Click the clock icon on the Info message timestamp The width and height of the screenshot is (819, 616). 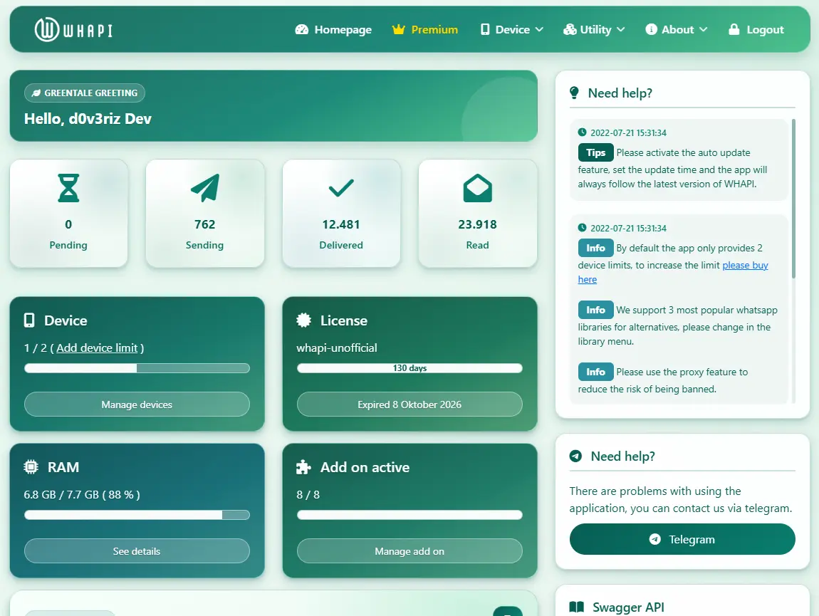point(582,228)
